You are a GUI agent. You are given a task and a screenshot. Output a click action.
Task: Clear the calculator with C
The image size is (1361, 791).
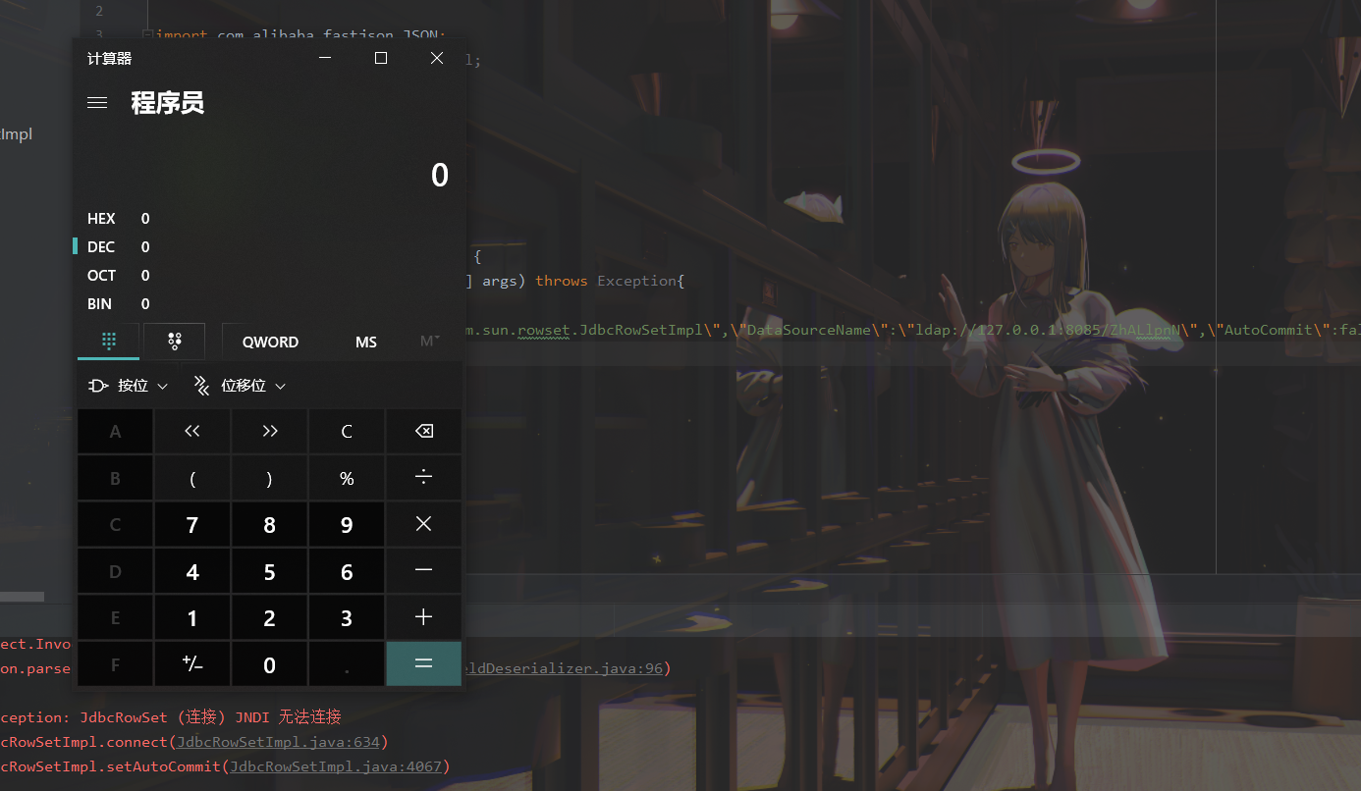click(x=347, y=431)
